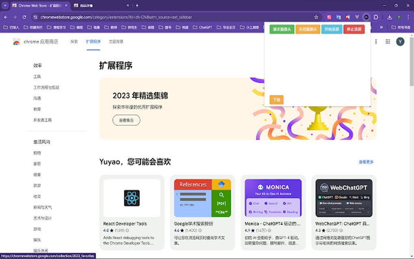Open the browser Downloads icon

[390, 17]
